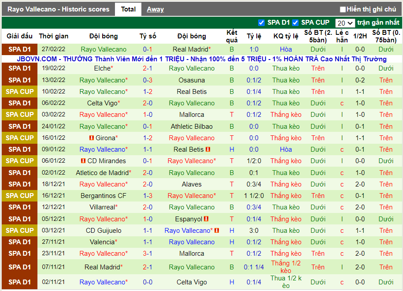Screen dimensions: 403x291
Task: Click the Thắng 1/2 kèo result
Action: point(286,267)
